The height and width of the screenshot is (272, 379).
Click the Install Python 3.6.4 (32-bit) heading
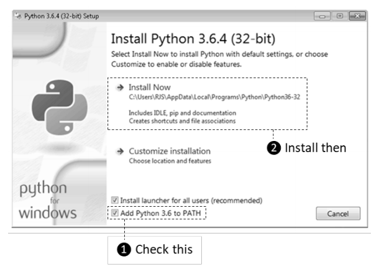click(x=193, y=39)
